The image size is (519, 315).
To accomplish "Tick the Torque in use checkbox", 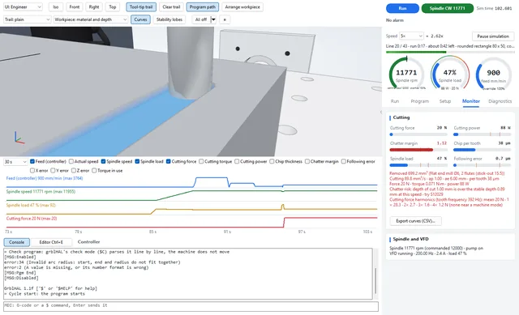I will pos(94,171).
